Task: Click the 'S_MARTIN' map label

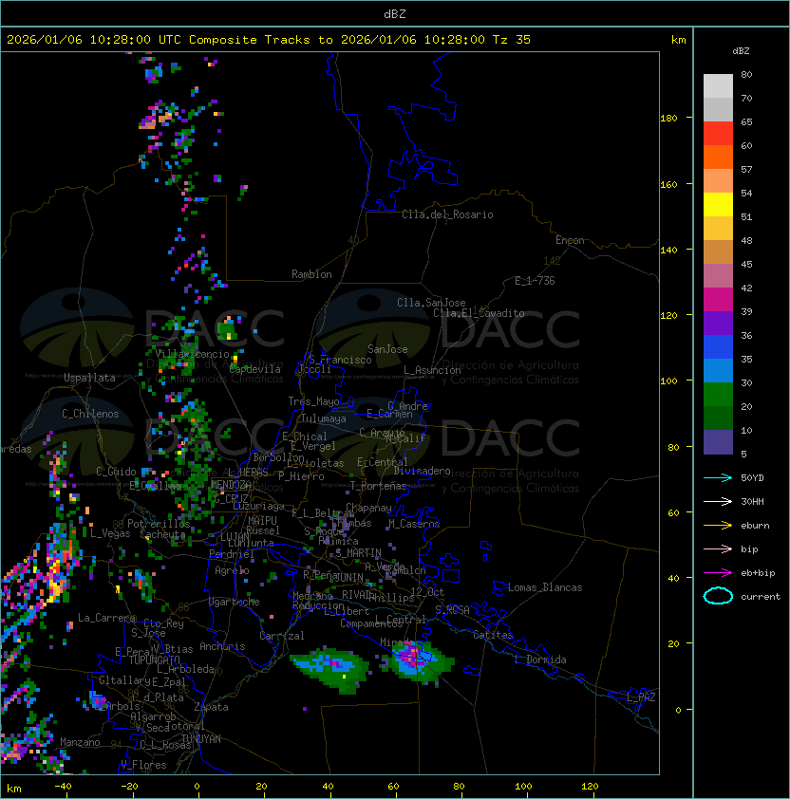Action: coord(359,552)
